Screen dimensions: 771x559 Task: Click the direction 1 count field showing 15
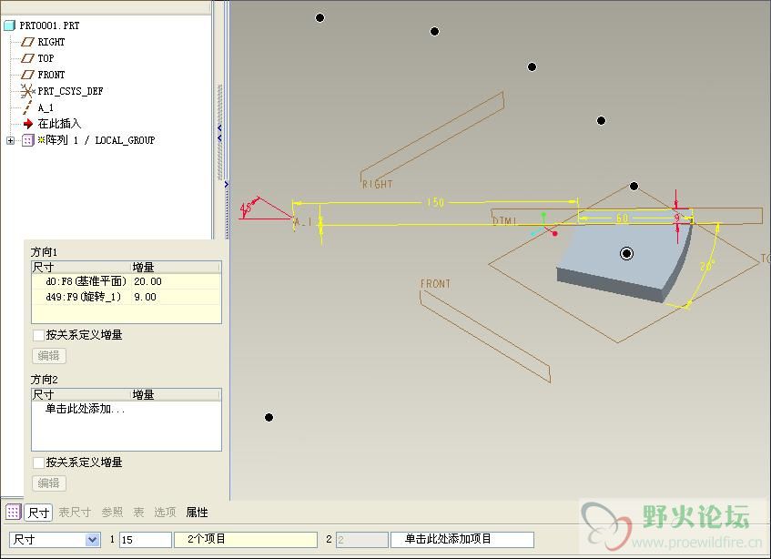[145, 540]
